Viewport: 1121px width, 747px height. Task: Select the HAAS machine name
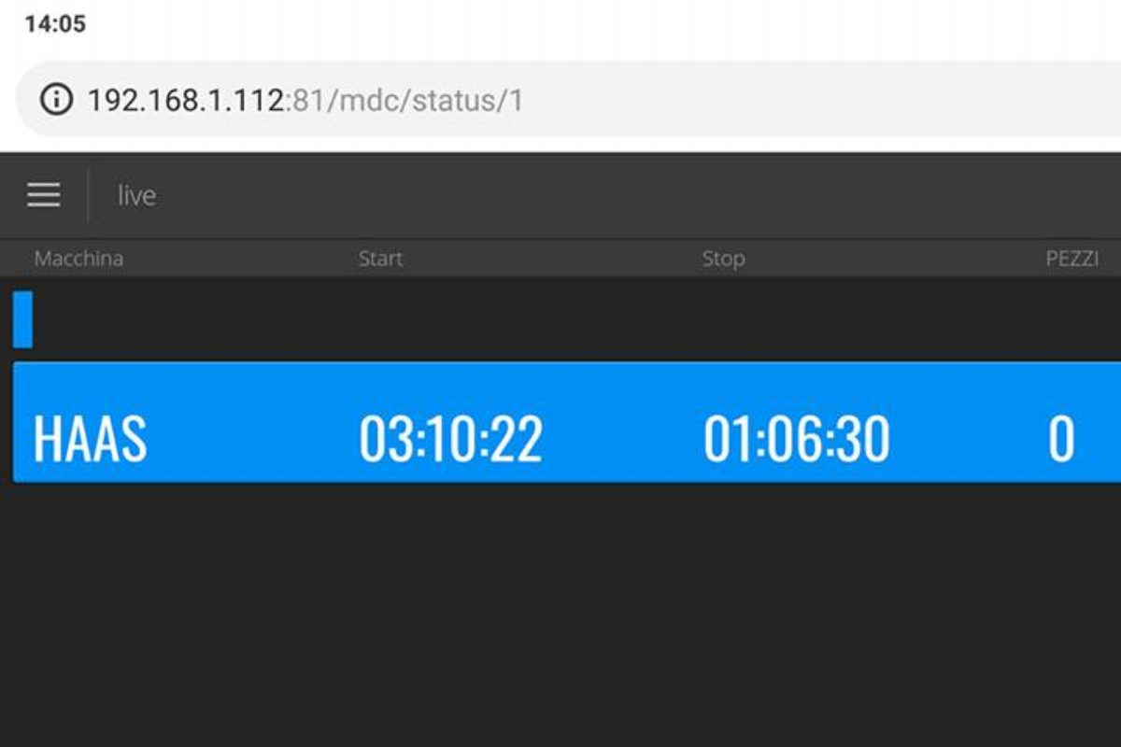pyautogui.click(x=90, y=439)
